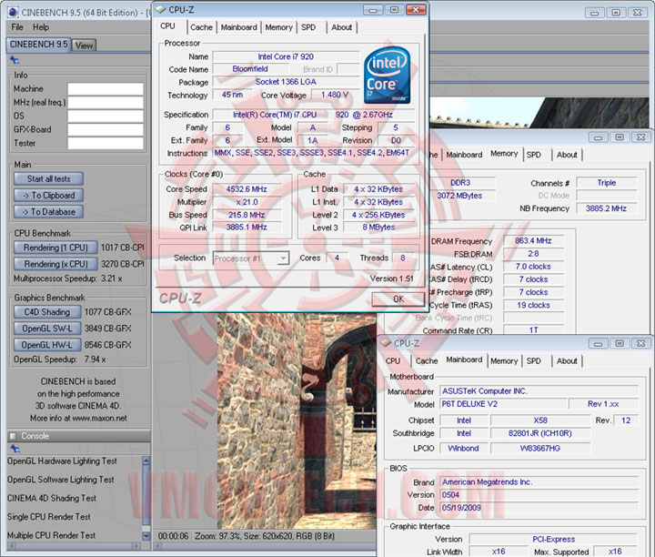The height and width of the screenshot is (557, 655).
Task: Click console scrollbar down arrow
Action: [x=146, y=536]
